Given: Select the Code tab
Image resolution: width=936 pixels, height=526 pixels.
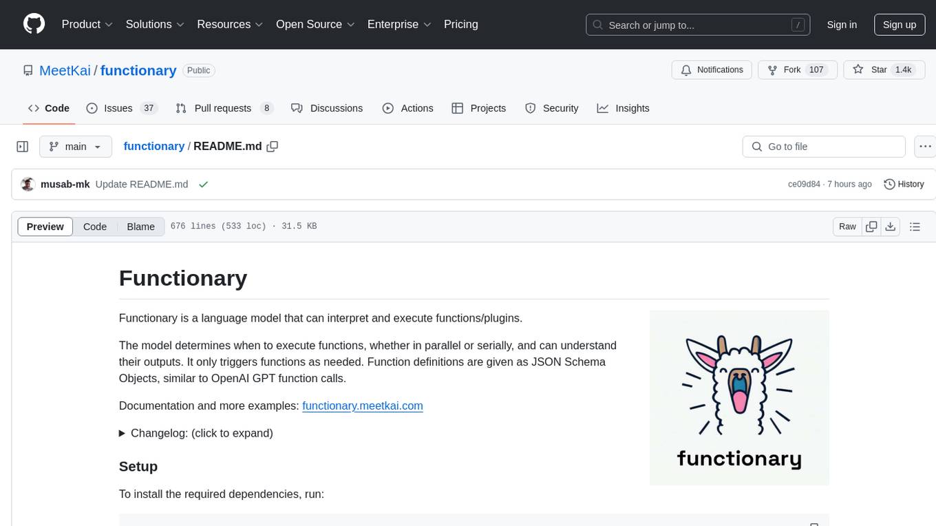Looking at the screenshot, I should coord(49,108).
